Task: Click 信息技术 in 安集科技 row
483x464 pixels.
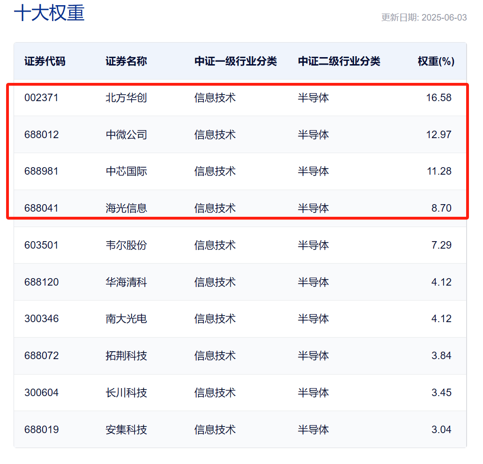Action: click(215, 429)
